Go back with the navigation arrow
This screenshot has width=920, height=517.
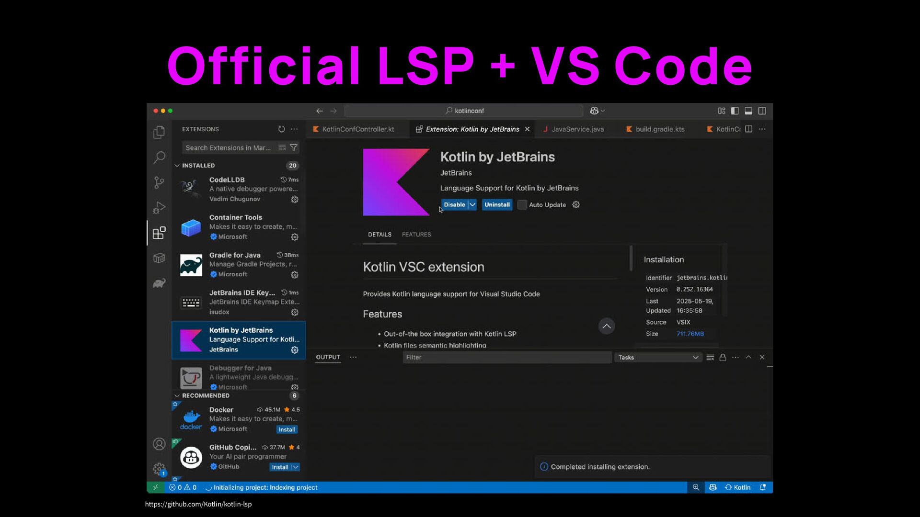[320, 111]
